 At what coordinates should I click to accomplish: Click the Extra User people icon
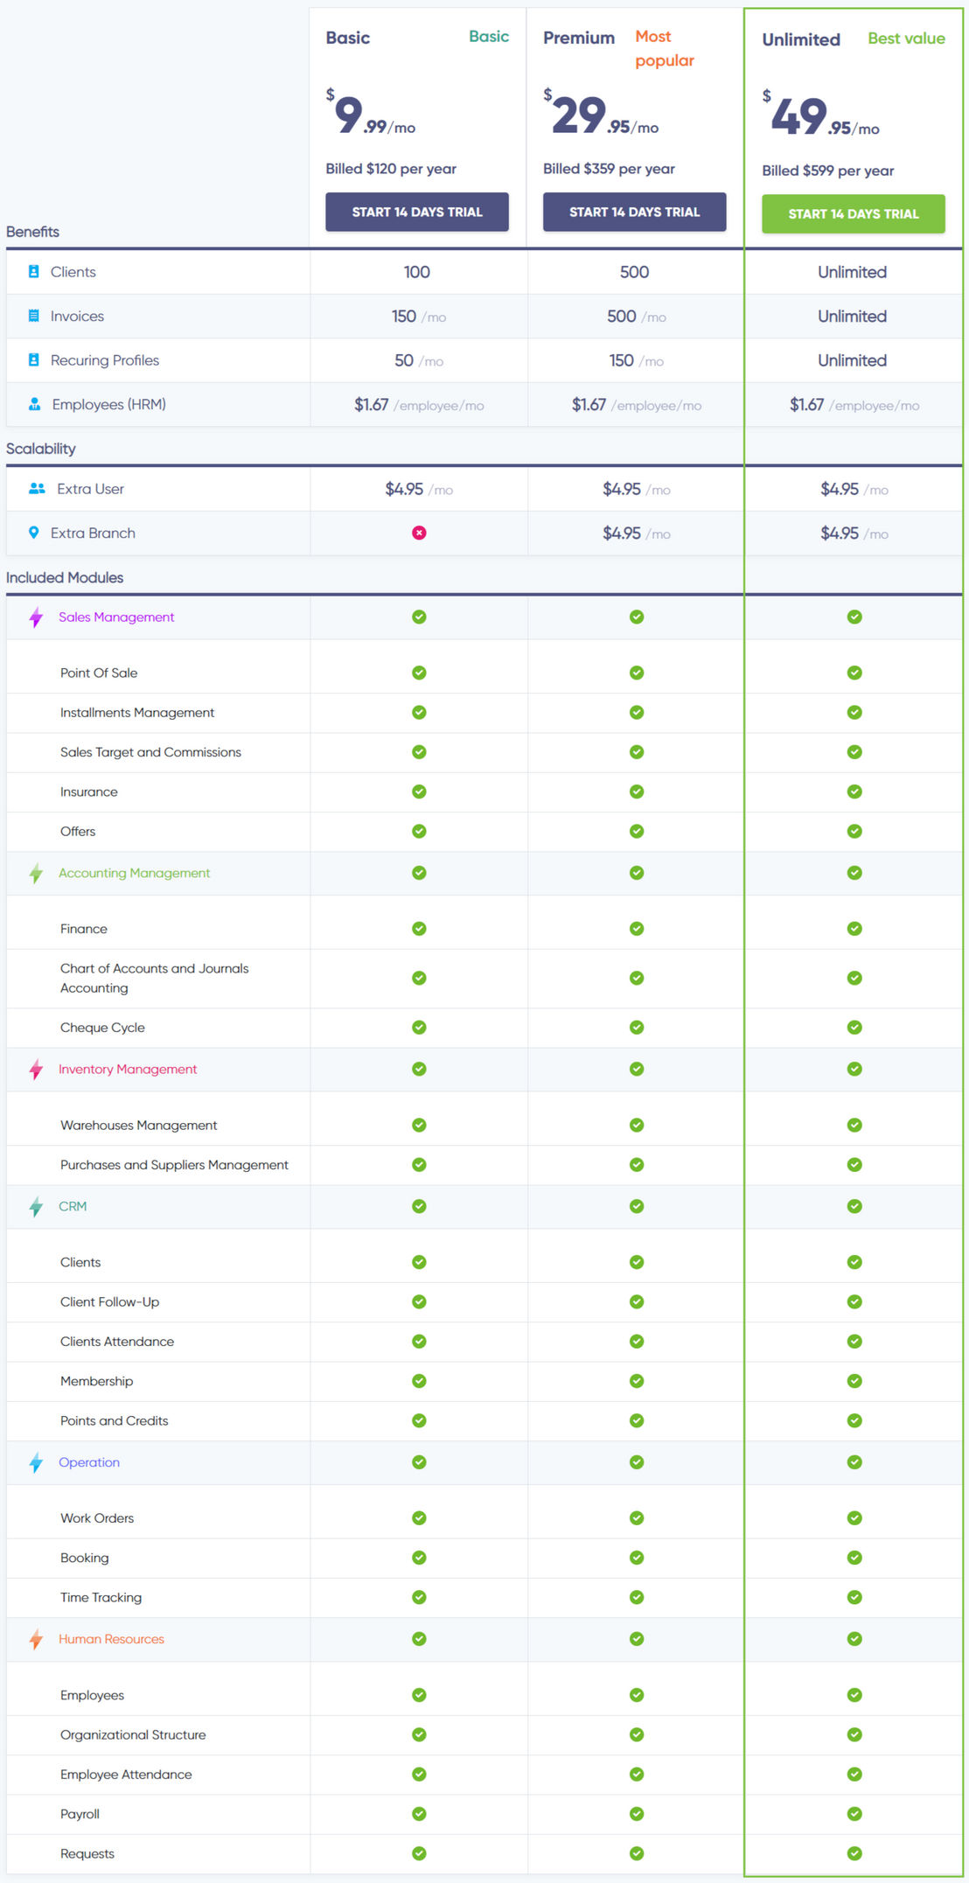pos(37,489)
